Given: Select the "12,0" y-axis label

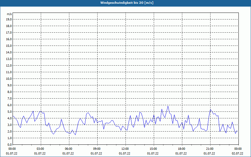Looking at the screenshot, I should coord(9,66).
